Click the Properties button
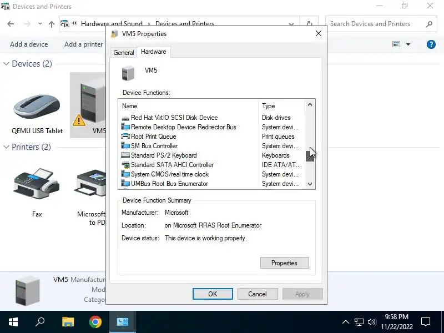Image resolution: width=444 pixels, height=333 pixels. (x=284, y=263)
